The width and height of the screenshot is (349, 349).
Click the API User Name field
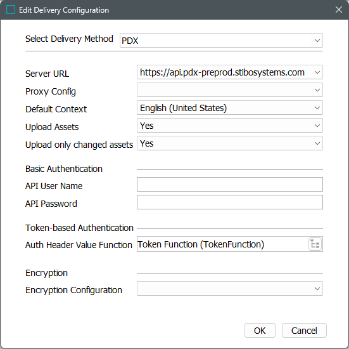coord(230,185)
